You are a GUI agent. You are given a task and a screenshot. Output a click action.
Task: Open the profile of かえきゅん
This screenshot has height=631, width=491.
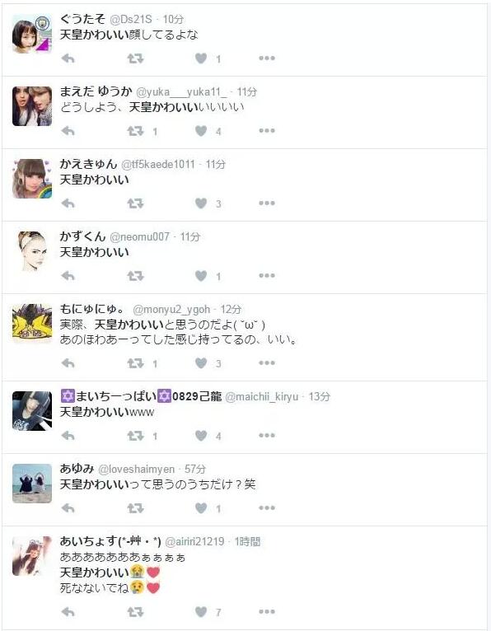point(88,164)
